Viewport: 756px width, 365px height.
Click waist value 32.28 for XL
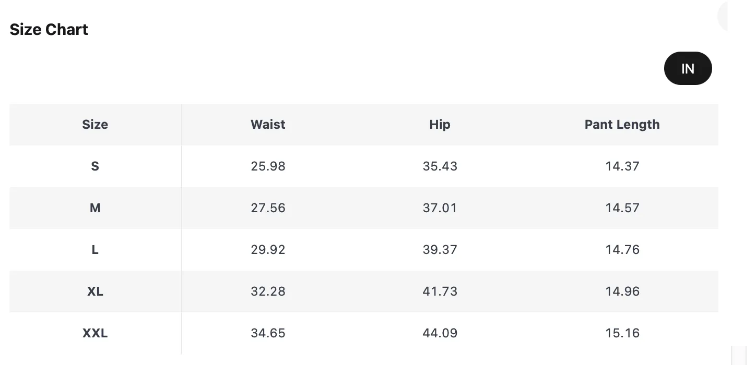[268, 291]
